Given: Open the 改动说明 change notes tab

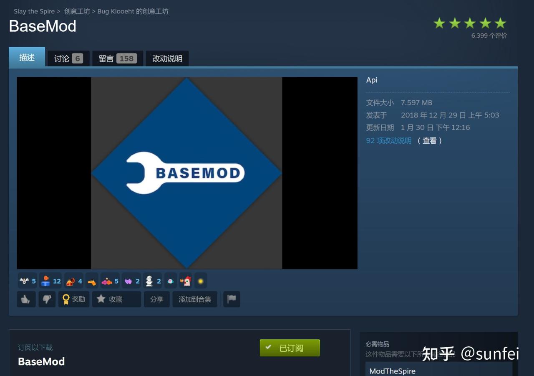Looking at the screenshot, I should click(x=167, y=58).
